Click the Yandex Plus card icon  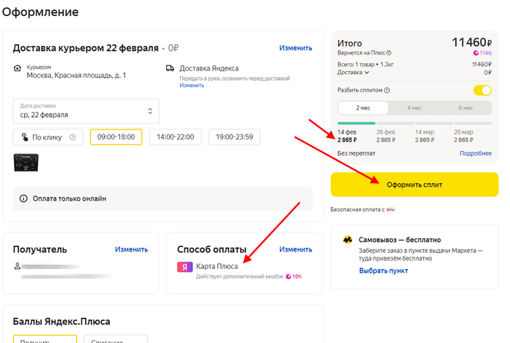click(185, 267)
